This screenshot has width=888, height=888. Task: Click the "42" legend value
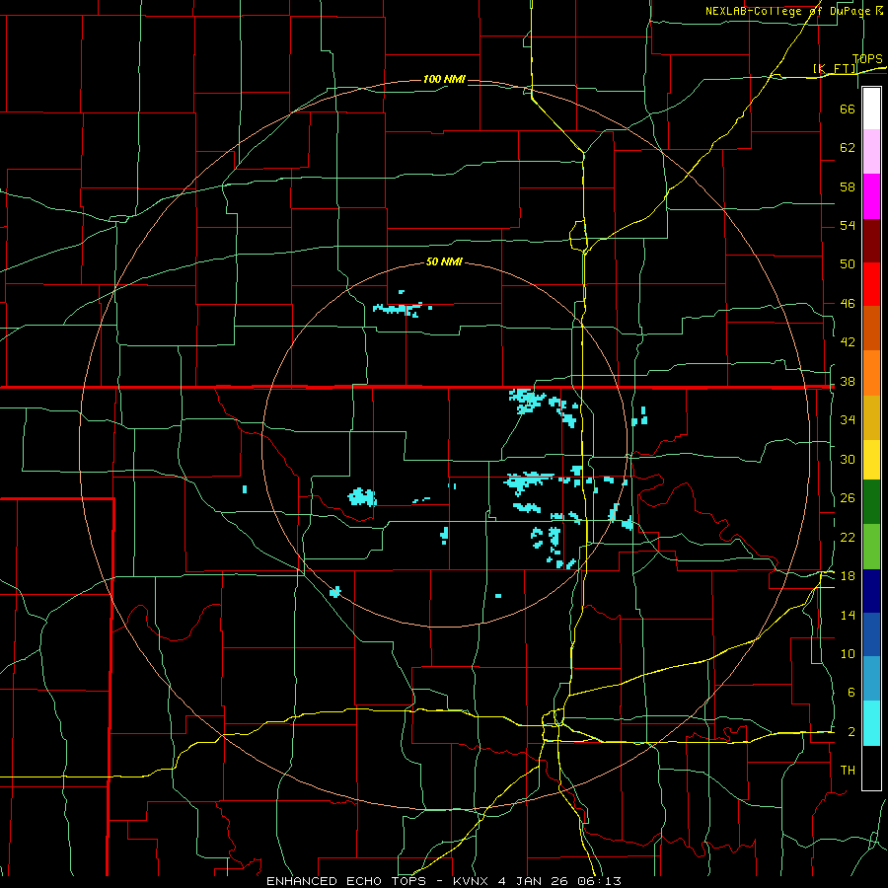coord(848,342)
